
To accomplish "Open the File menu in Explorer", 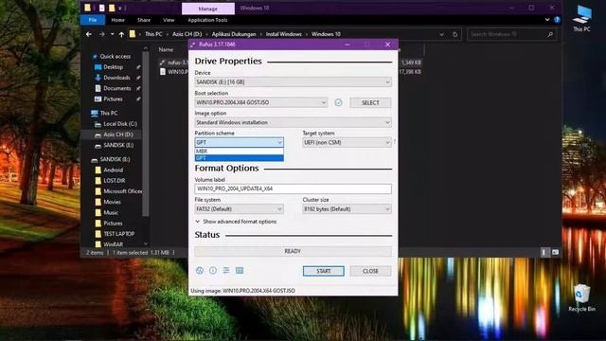I will pos(93,20).
